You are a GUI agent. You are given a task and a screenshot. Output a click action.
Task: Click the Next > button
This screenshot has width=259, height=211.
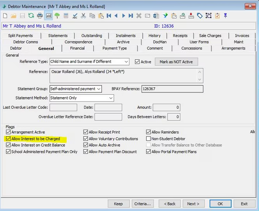coord(193,204)
